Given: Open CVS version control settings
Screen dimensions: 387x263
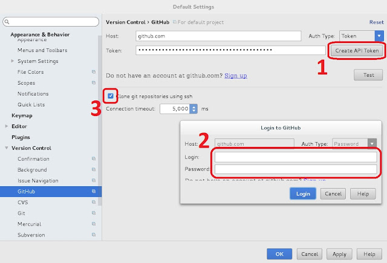Looking at the screenshot, I should pos(23,203).
